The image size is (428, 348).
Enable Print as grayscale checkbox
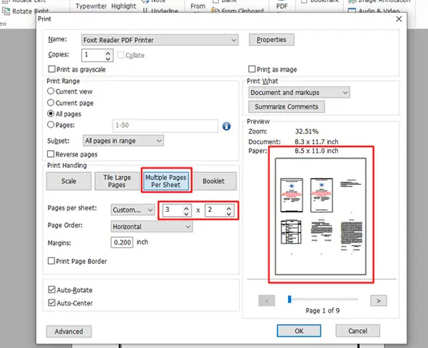52,69
